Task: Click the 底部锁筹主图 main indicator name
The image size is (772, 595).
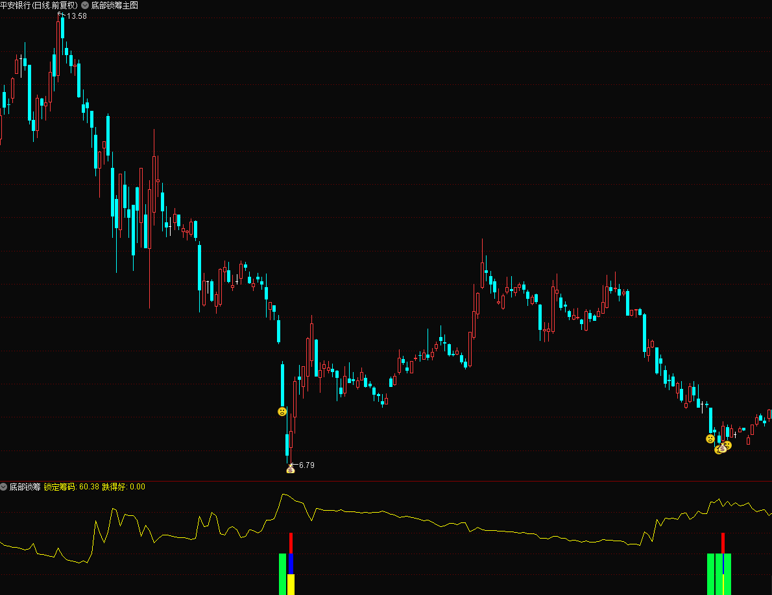Action: 115,5
